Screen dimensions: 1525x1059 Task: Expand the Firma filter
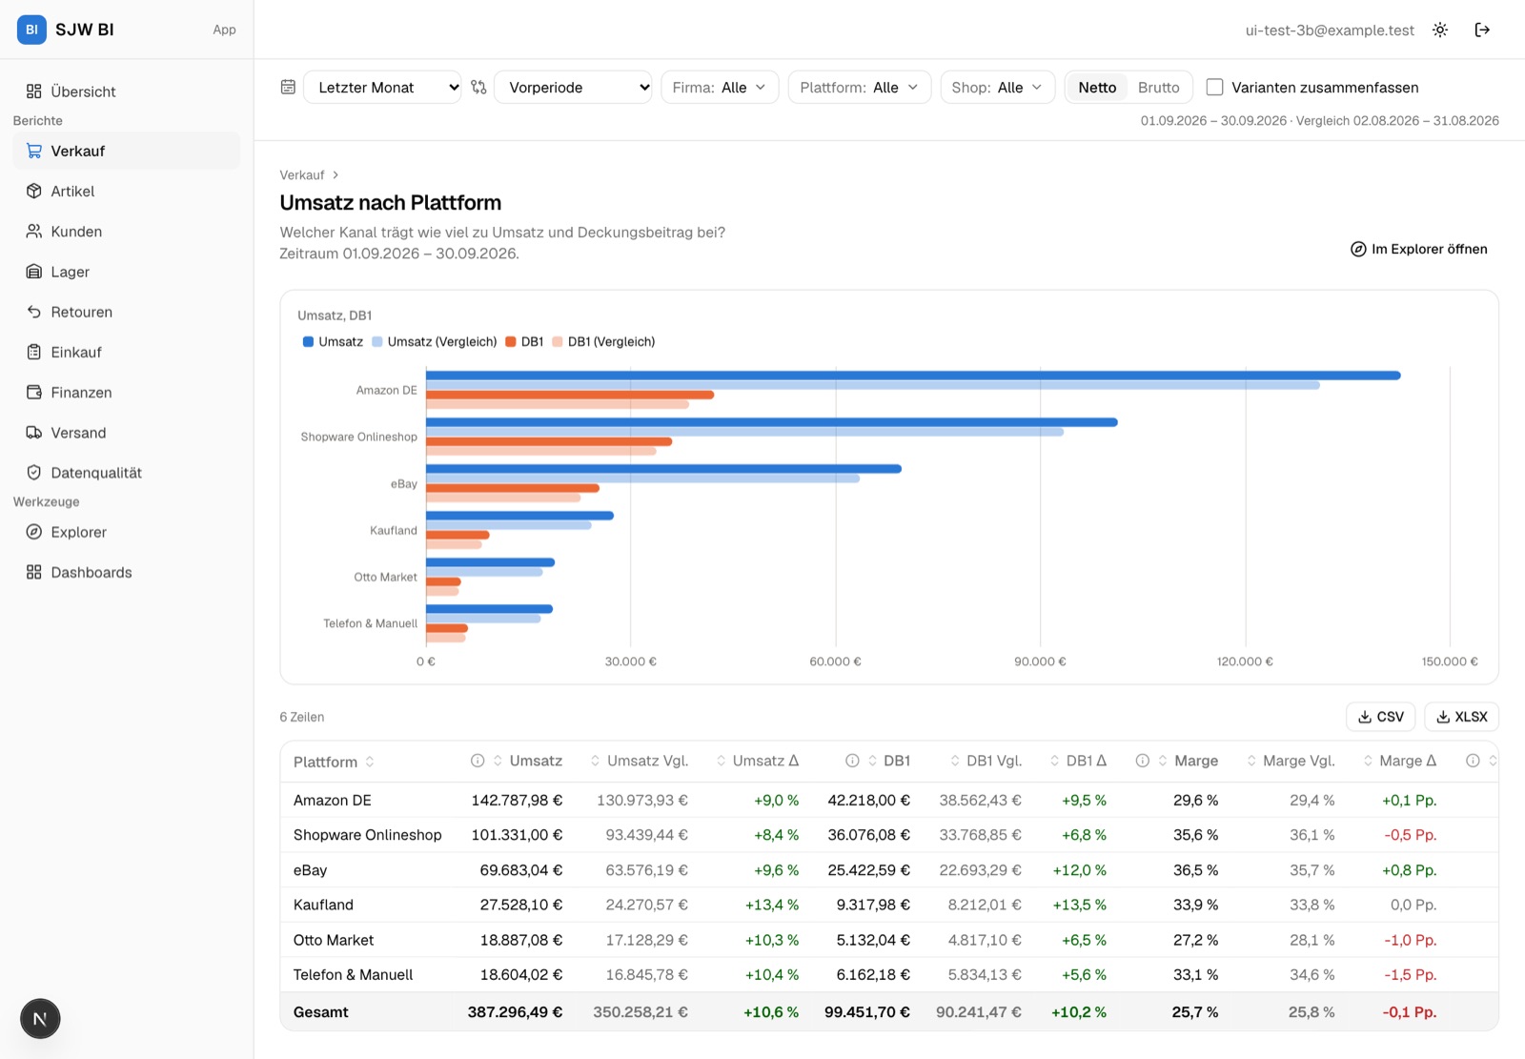coord(720,87)
